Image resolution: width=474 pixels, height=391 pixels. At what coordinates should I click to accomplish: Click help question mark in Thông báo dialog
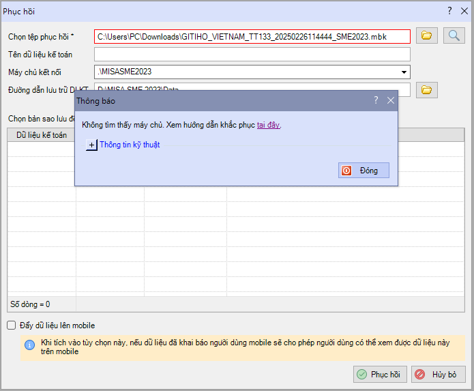point(376,100)
